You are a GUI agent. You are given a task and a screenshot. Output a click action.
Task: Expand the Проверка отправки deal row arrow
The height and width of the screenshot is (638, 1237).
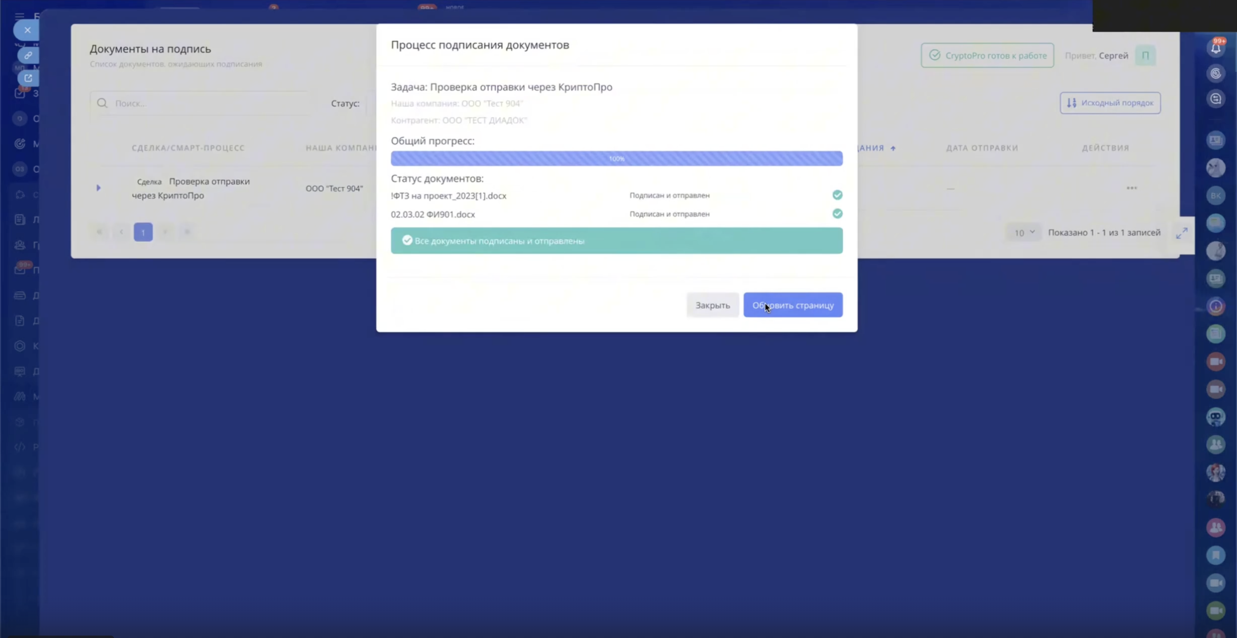[98, 188]
